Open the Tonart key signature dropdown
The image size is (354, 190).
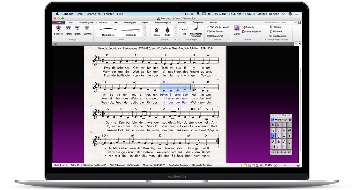point(68,31)
